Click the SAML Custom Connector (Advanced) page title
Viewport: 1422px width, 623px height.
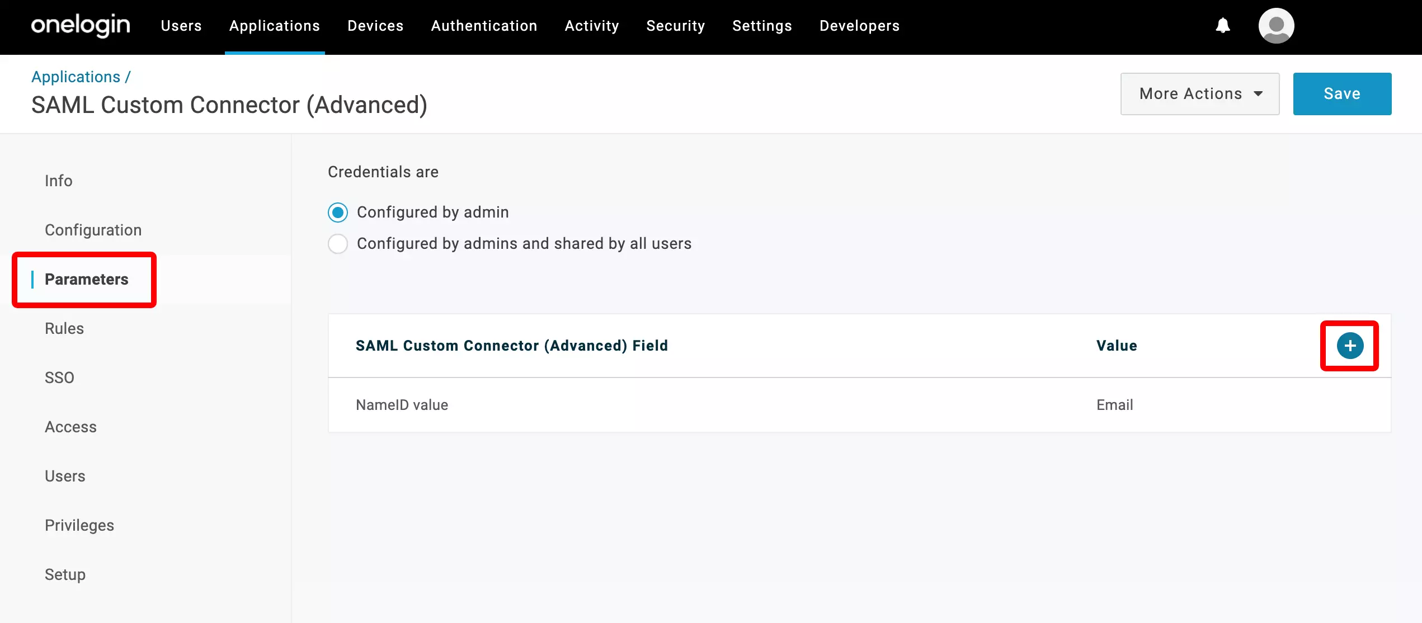point(229,105)
